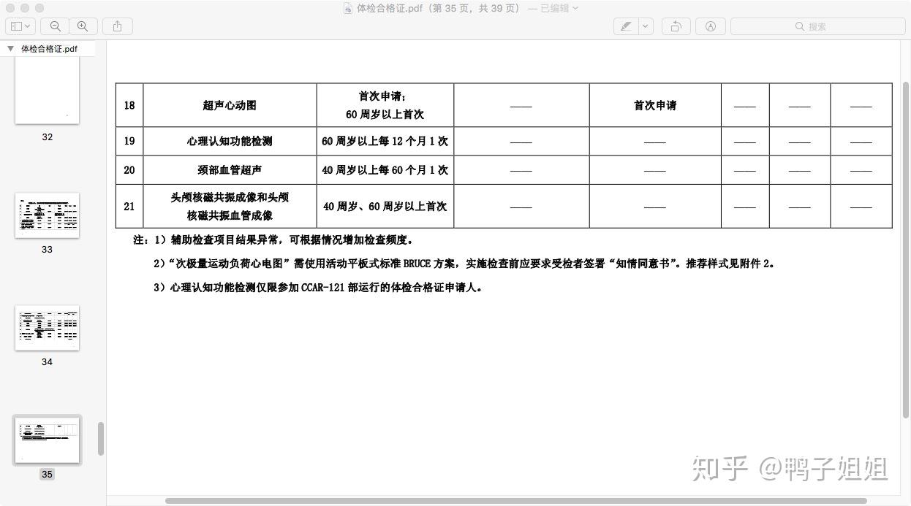Open the share icon in the toolbar
This screenshot has width=911, height=506.
tap(117, 26)
